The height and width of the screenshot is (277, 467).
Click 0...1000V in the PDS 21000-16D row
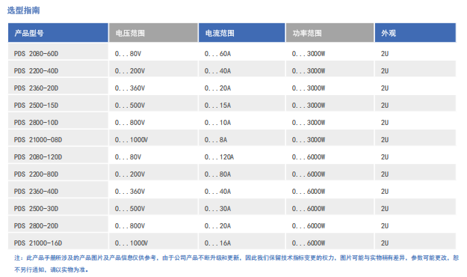(x=132, y=243)
